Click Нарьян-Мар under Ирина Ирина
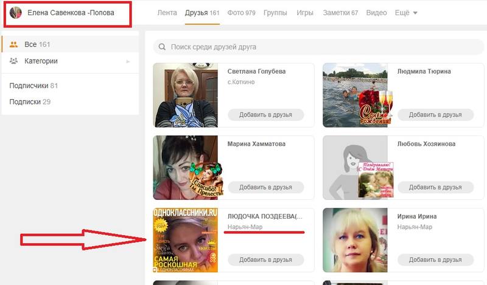Viewport: 487px width, 285px height. [x=415, y=227]
